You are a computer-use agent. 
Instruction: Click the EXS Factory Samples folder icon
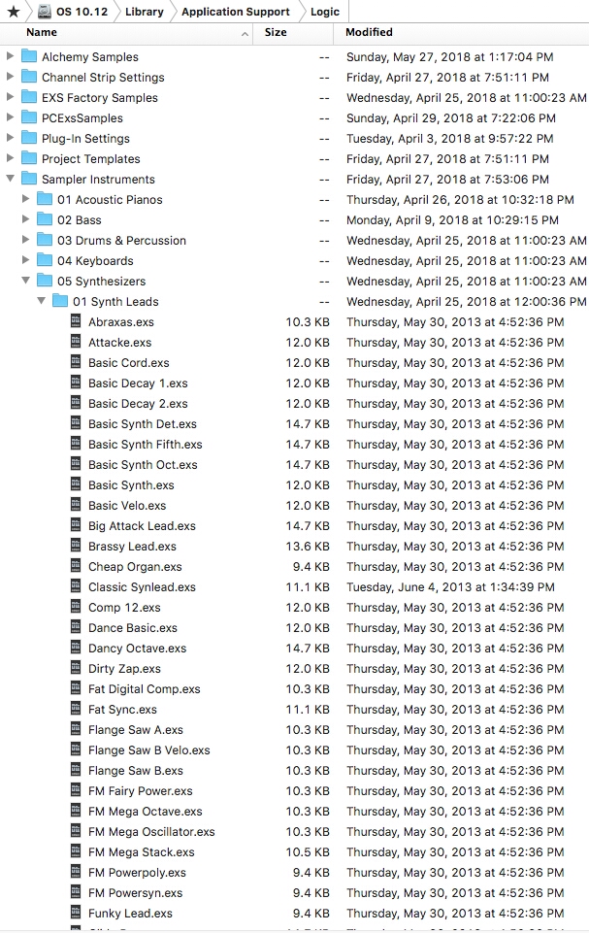[x=28, y=97]
